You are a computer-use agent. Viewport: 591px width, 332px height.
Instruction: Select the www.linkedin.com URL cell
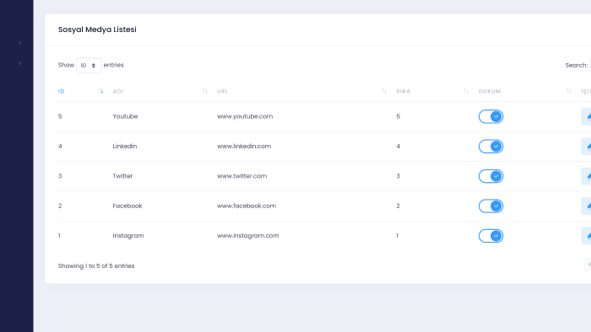244,147
